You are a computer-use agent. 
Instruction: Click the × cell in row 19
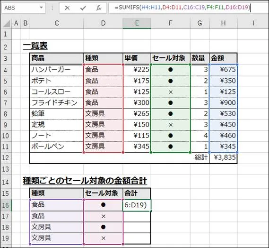tap(103, 239)
